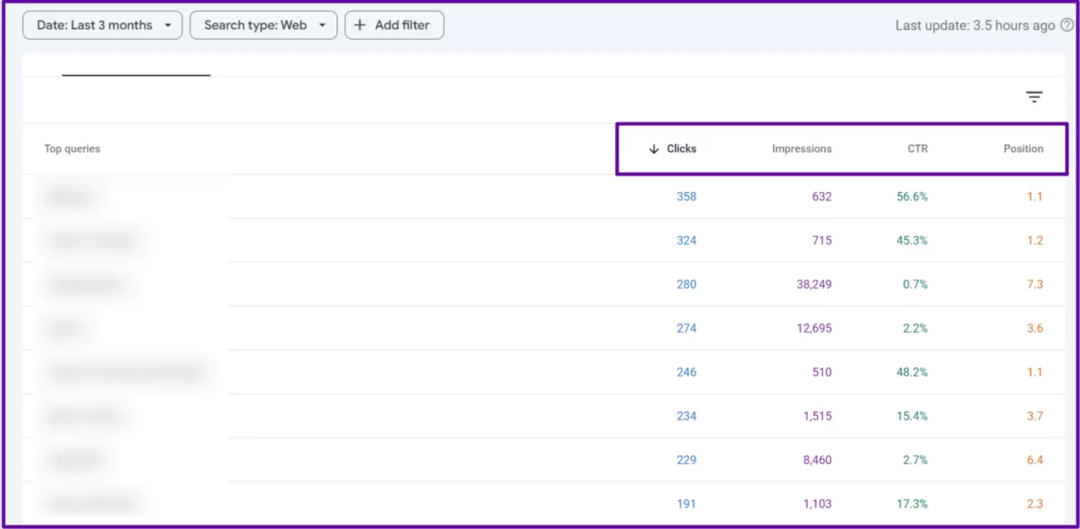Sort the table by Position column
The width and height of the screenshot is (1080, 529).
1023,148
